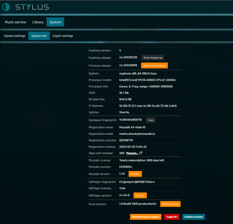Go to System settings sub-tab
Screen dimensions: 233x224
(x=15, y=36)
